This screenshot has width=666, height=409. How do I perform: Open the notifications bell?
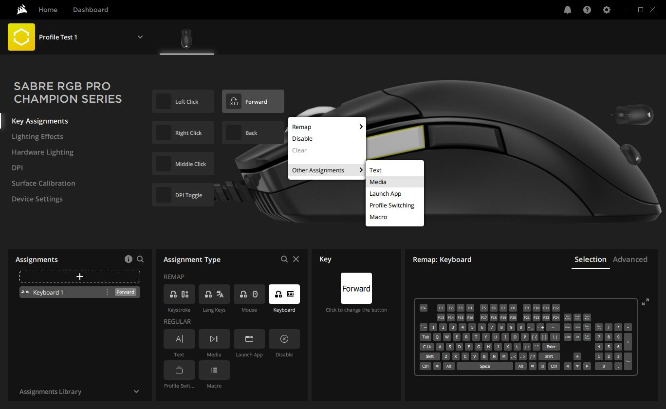pos(568,10)
